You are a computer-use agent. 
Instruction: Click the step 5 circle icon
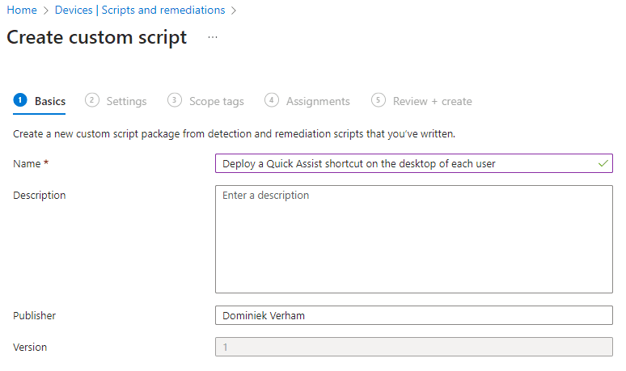pyautogui.click(x=379, y=100)
